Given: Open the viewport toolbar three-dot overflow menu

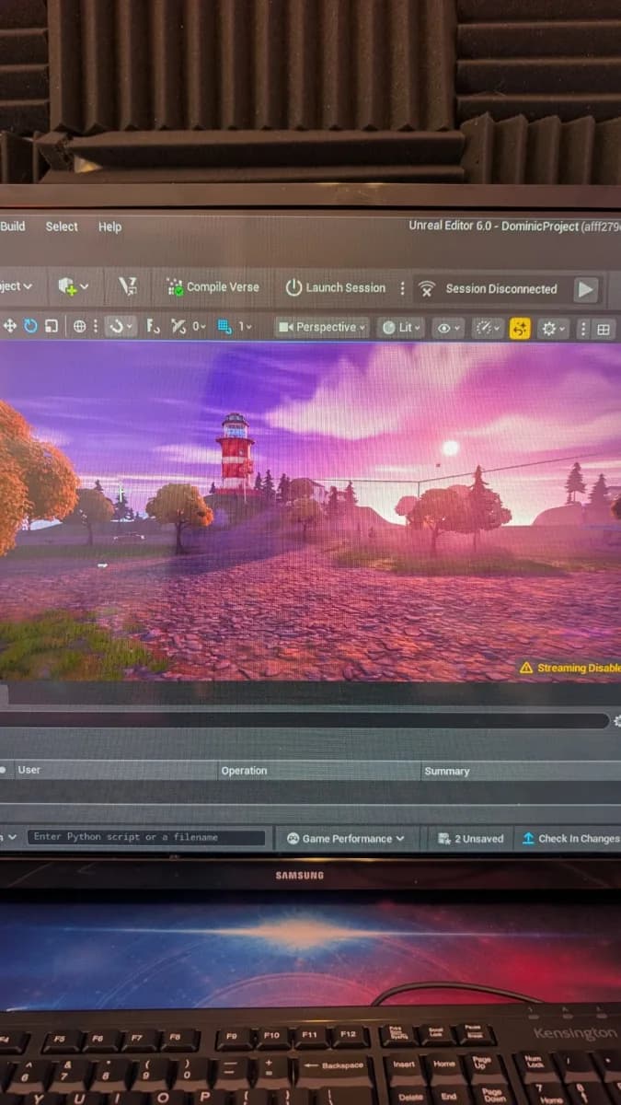Looking at the screenshot, I should [584, 329].
